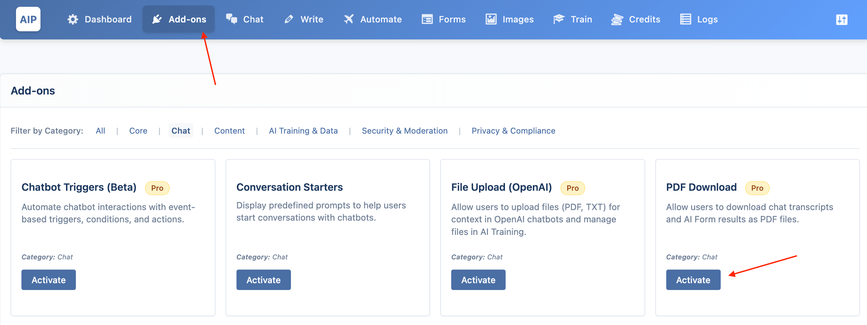Open Chat using speech bubbles icon
Viewport: 867px width, 325px height.
[232, 19]
